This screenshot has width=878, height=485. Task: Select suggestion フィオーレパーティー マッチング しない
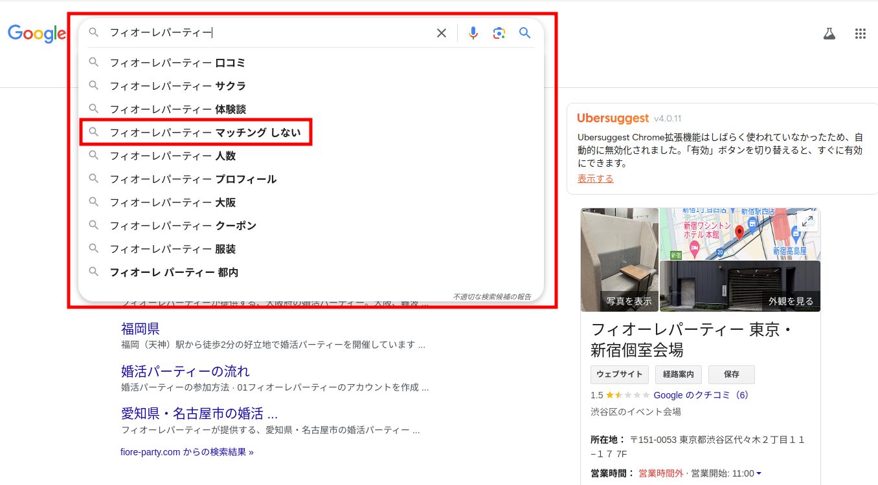click(x=311, y=133)
